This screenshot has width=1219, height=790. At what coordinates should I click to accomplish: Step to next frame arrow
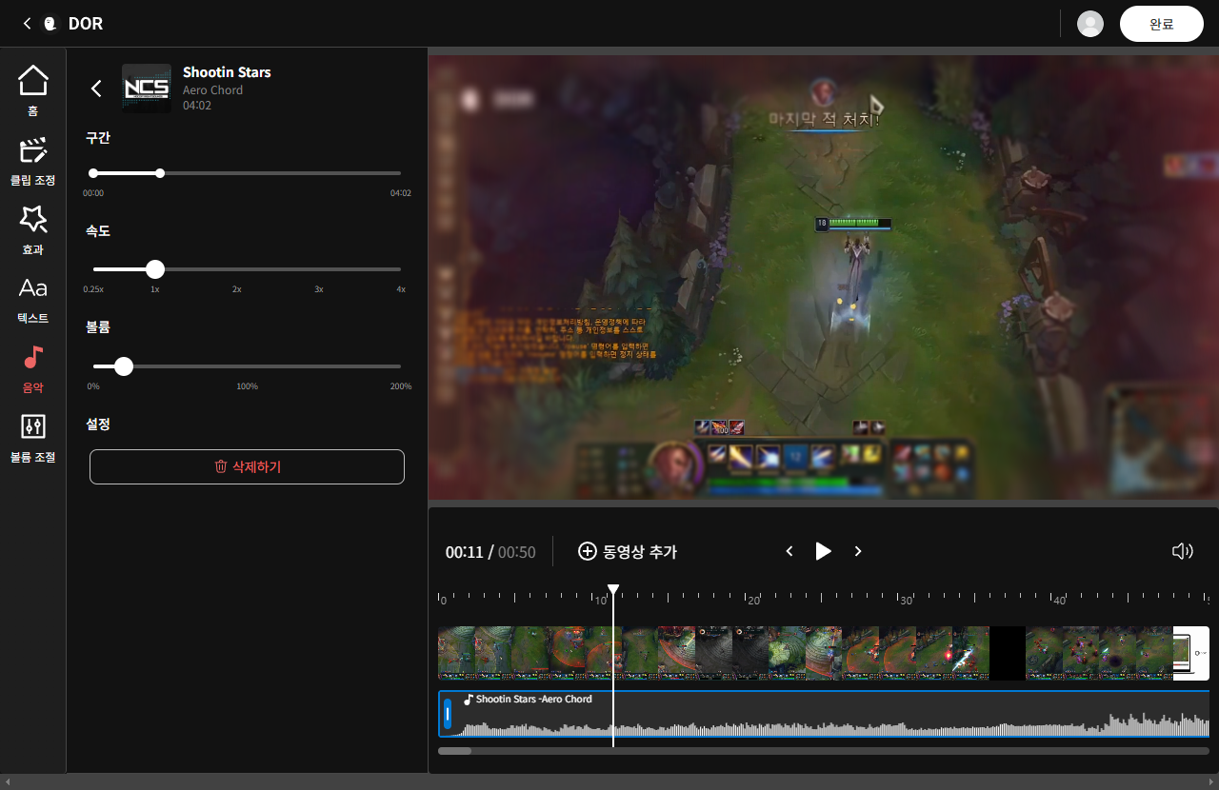tap(857, 551)
